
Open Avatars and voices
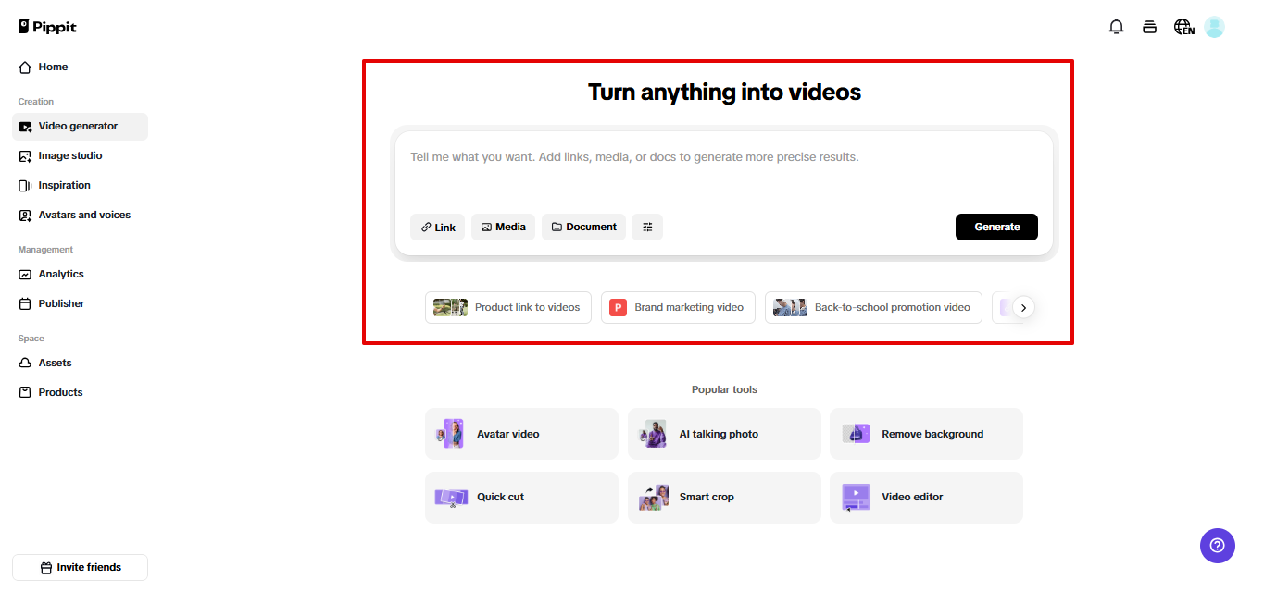coord(82,215)
